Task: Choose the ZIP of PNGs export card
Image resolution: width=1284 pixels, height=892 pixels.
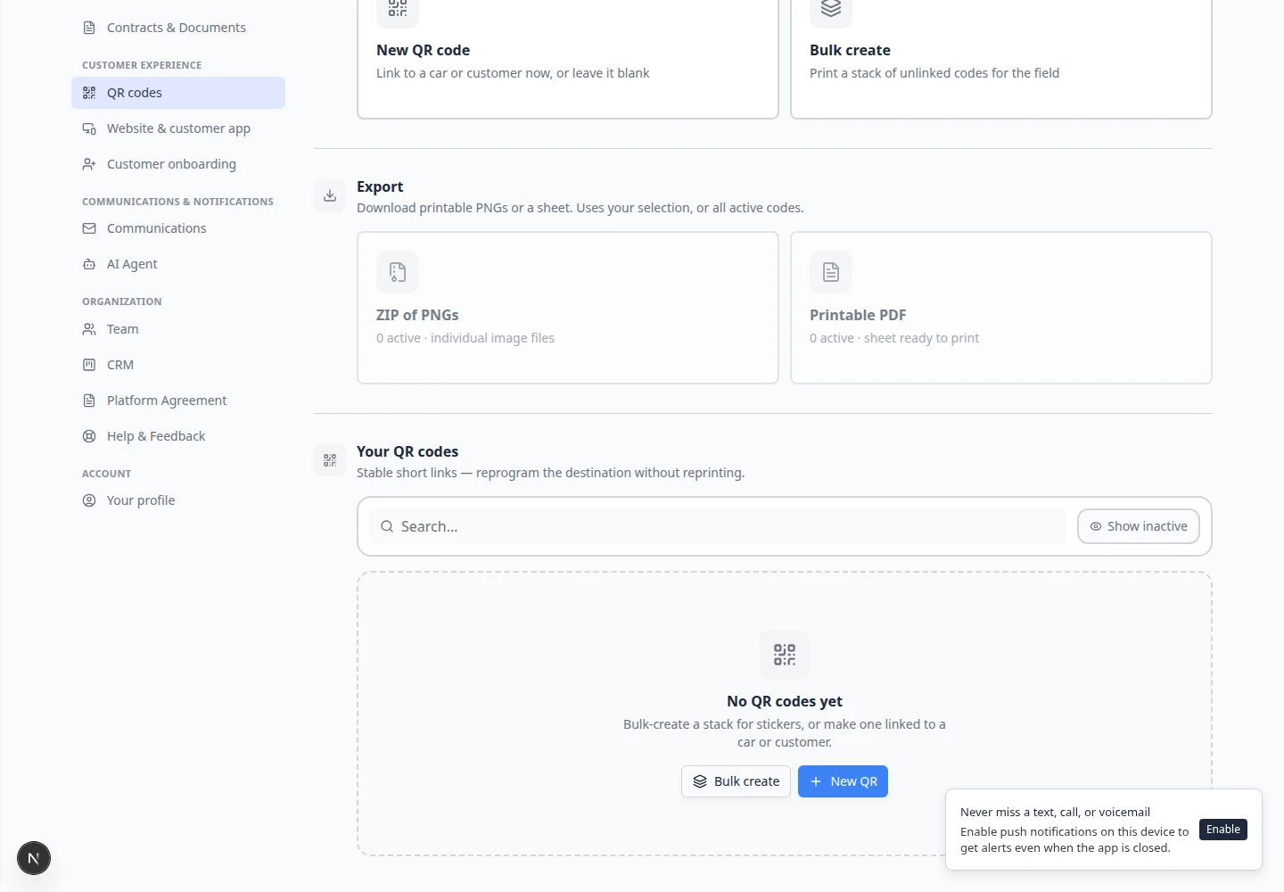Action: 568,308
